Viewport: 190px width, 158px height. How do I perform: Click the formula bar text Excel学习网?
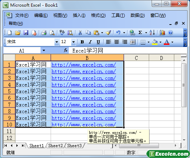pos(88,51)
